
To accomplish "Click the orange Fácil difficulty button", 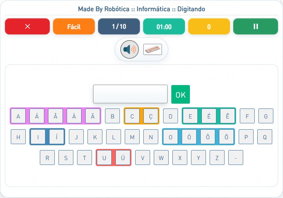I will [74, 26].
